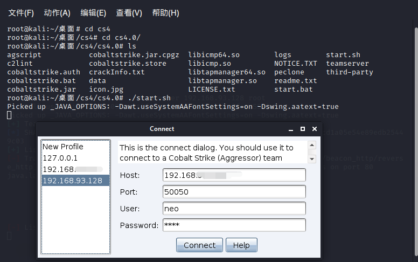Click the start.bat file name
Viewport: 418px width, 262px height.
[x=294, y=89]
